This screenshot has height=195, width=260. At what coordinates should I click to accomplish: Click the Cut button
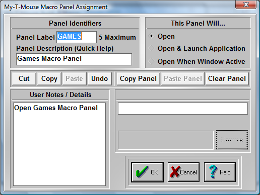[x=24, y=79]
